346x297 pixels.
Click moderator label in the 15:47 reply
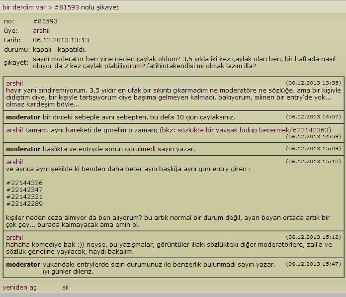23,264
